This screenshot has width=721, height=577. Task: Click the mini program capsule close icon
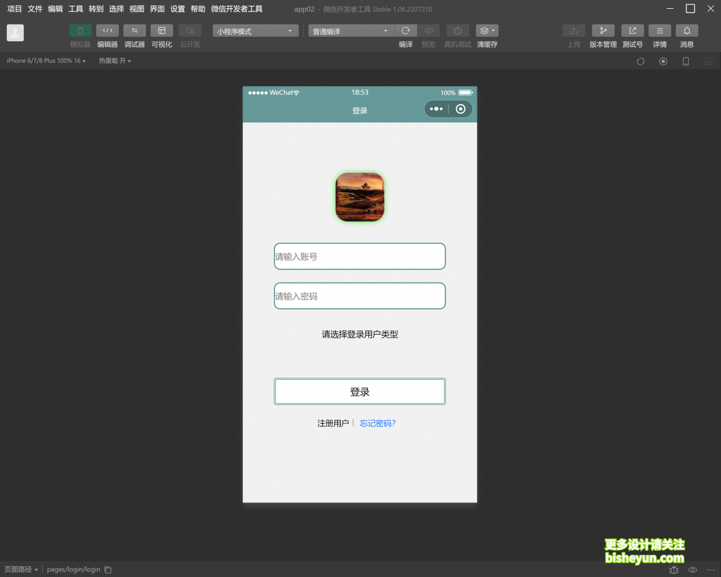(461, 109)
